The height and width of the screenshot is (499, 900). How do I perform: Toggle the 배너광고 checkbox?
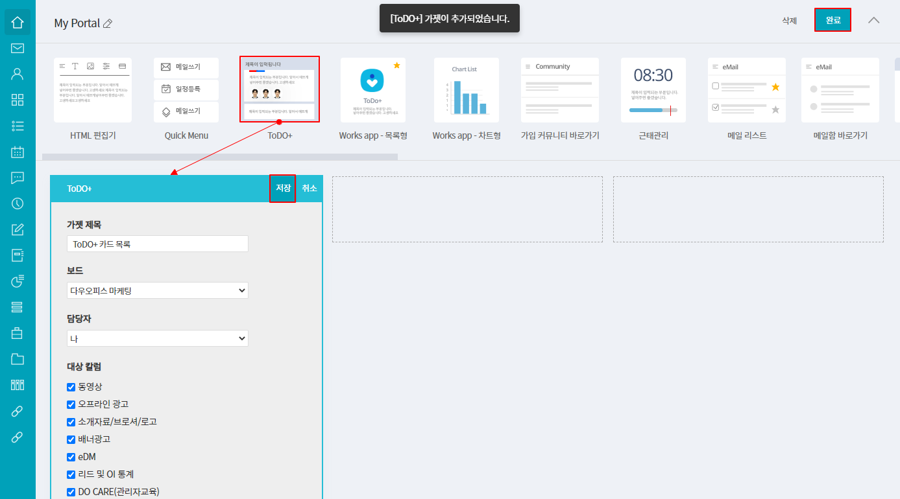coord(71,439)
